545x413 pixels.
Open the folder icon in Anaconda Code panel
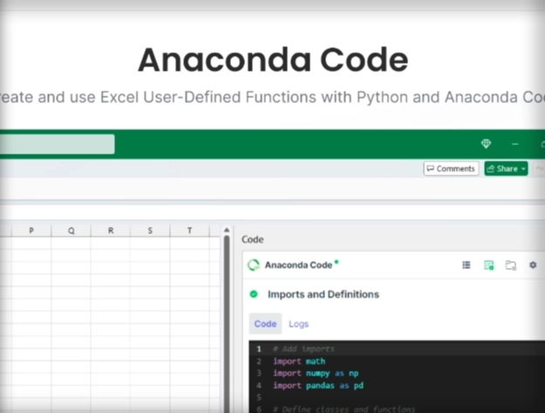pos(511,265)
